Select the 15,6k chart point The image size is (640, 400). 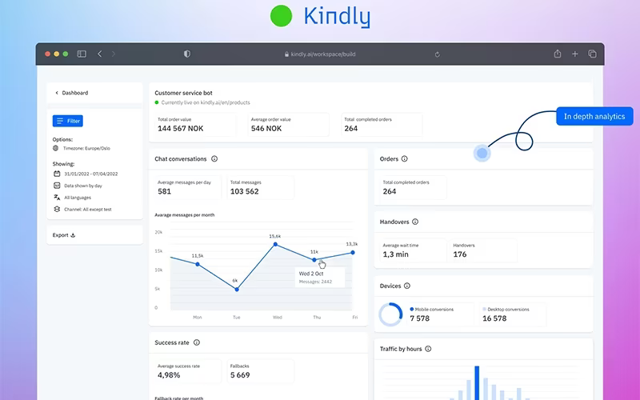coord(275,244)
